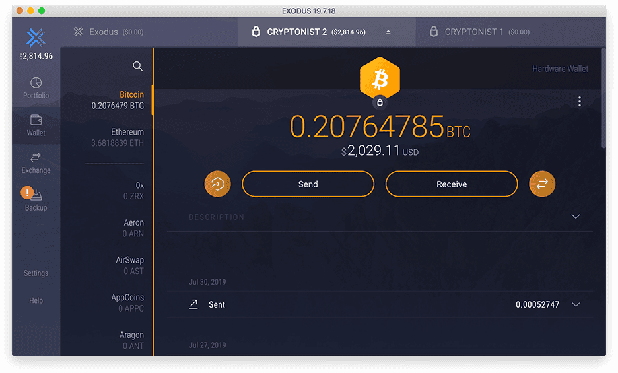The width and height of the screenshot is (618, 373).
Task: Expand the Sent 0.00052747 transaction
Action: click(x=576, y=304)
